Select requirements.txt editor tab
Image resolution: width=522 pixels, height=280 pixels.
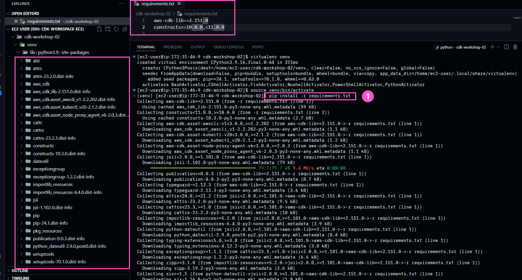(157, 4)
